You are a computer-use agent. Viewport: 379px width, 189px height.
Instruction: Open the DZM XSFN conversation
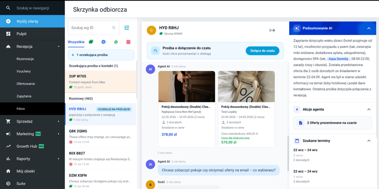(100, 180)
